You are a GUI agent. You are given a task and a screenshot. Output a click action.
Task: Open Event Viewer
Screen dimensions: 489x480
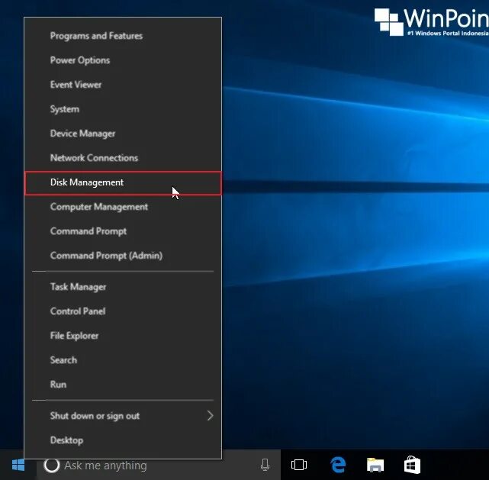(x=123, y=85)
